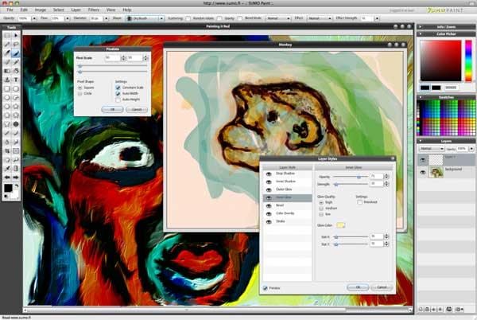The image size is (477, 320).
Task: Click OK in Pixelate dialog
Action: pyautogui.click(x=112, y=109)
